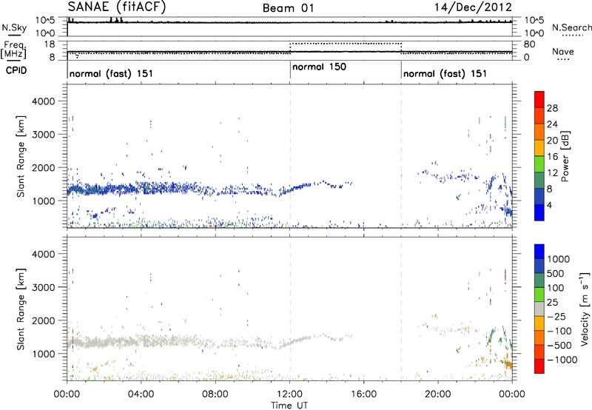This screenshot has width=592, height=410.
Task: Click the 12:00 time tick label
Action: (290, 394)
